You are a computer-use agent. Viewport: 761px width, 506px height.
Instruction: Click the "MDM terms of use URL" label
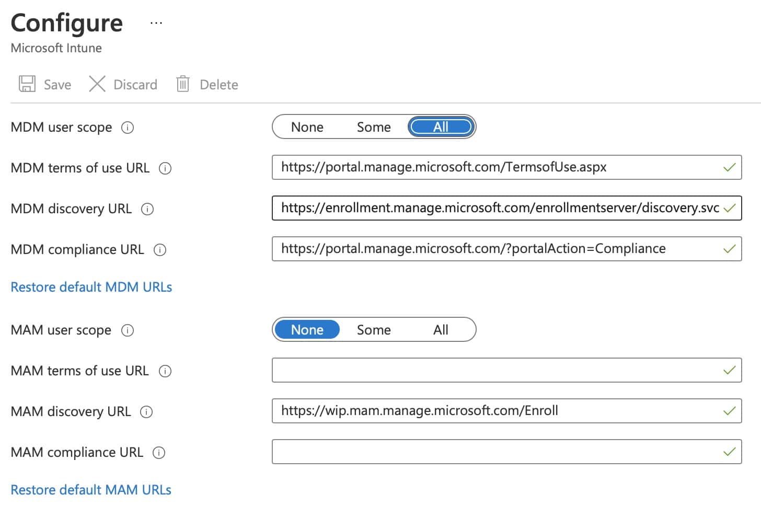click(x=80, y=168)
